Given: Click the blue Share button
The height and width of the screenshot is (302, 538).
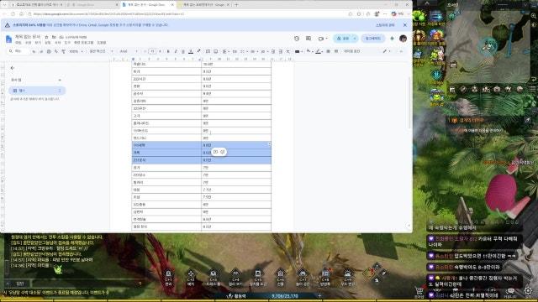Looking at the screenshot, I should pyautogui.click(x=343, y=39).
